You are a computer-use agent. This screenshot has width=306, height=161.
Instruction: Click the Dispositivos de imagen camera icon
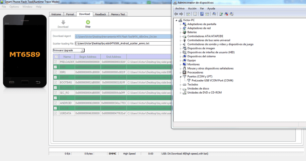coord(184,48)
